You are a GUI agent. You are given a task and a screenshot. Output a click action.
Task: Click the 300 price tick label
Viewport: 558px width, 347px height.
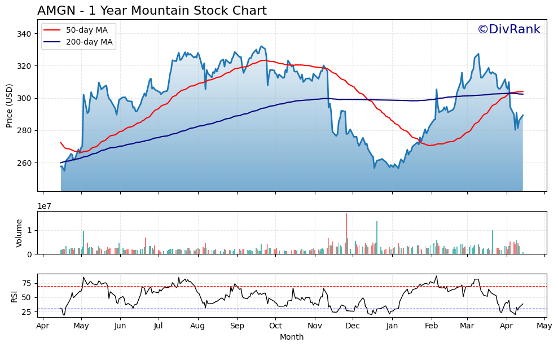coord(24,99)
